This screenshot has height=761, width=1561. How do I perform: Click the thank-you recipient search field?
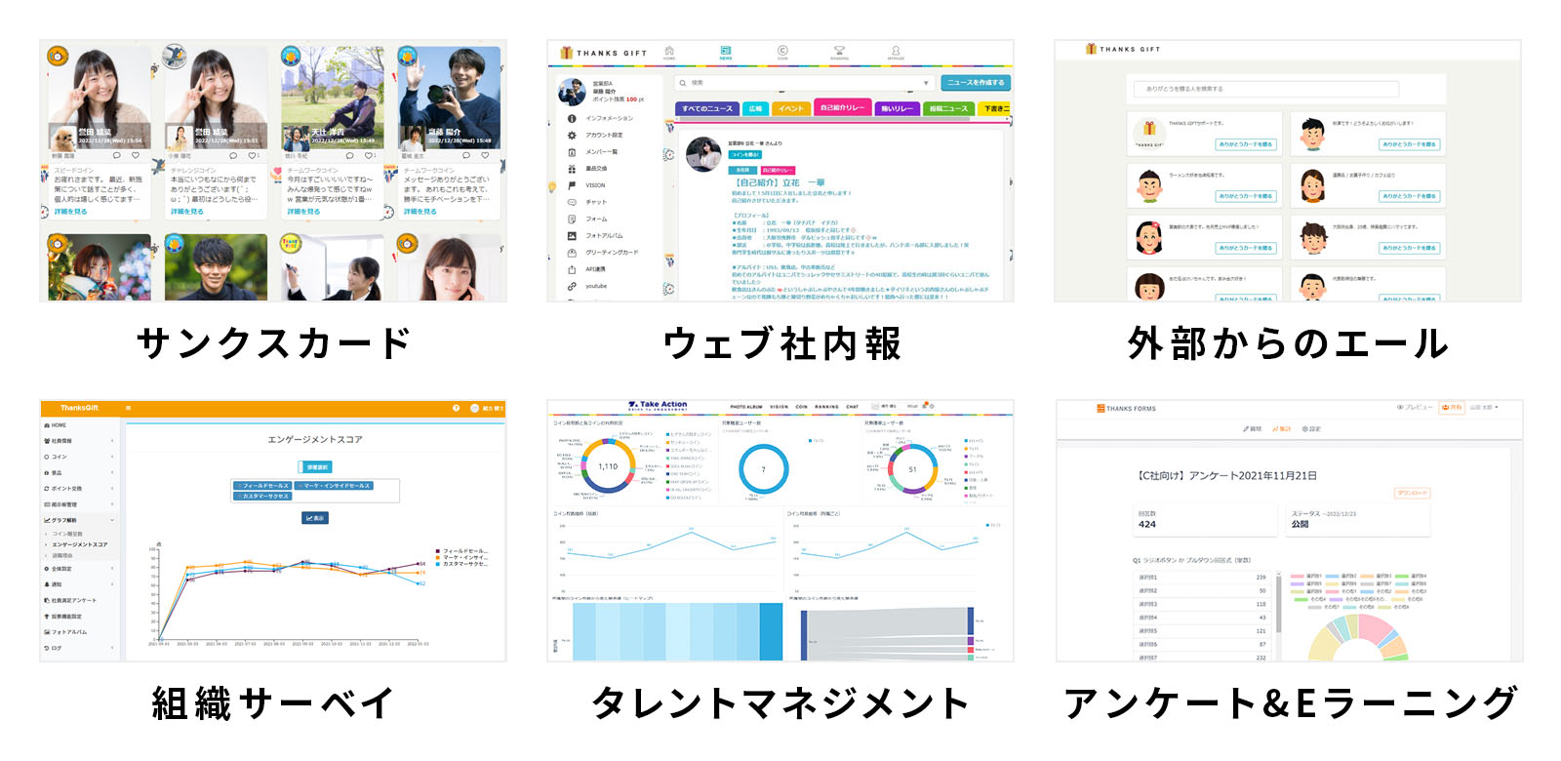1265,89
